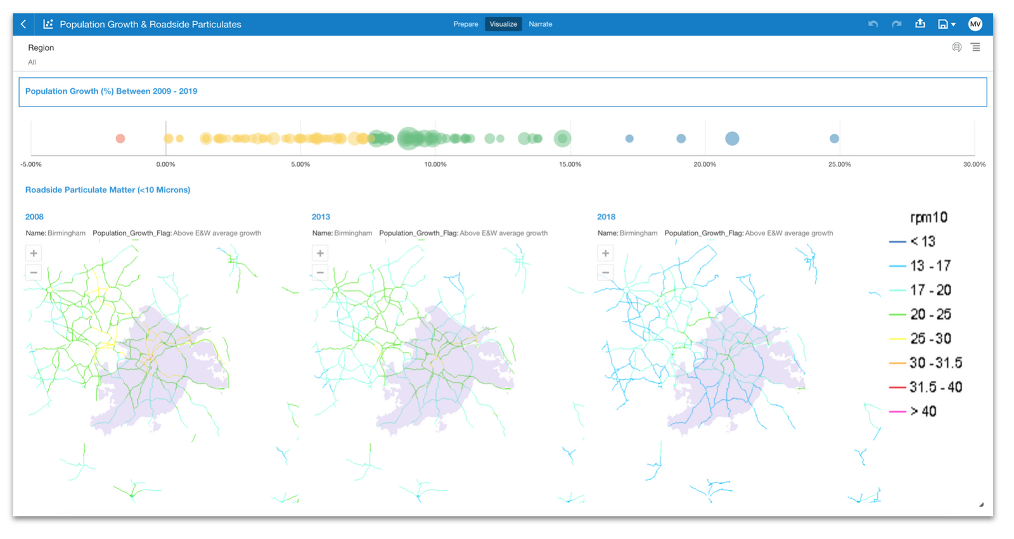The width and height of the screenshot is (1014, 539).
Task: Click the red negative-growth bubble
Action: click(x=120, y=138)
